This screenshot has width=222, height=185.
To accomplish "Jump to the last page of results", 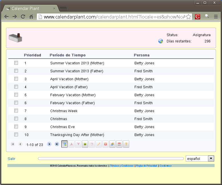I will 57,144.
